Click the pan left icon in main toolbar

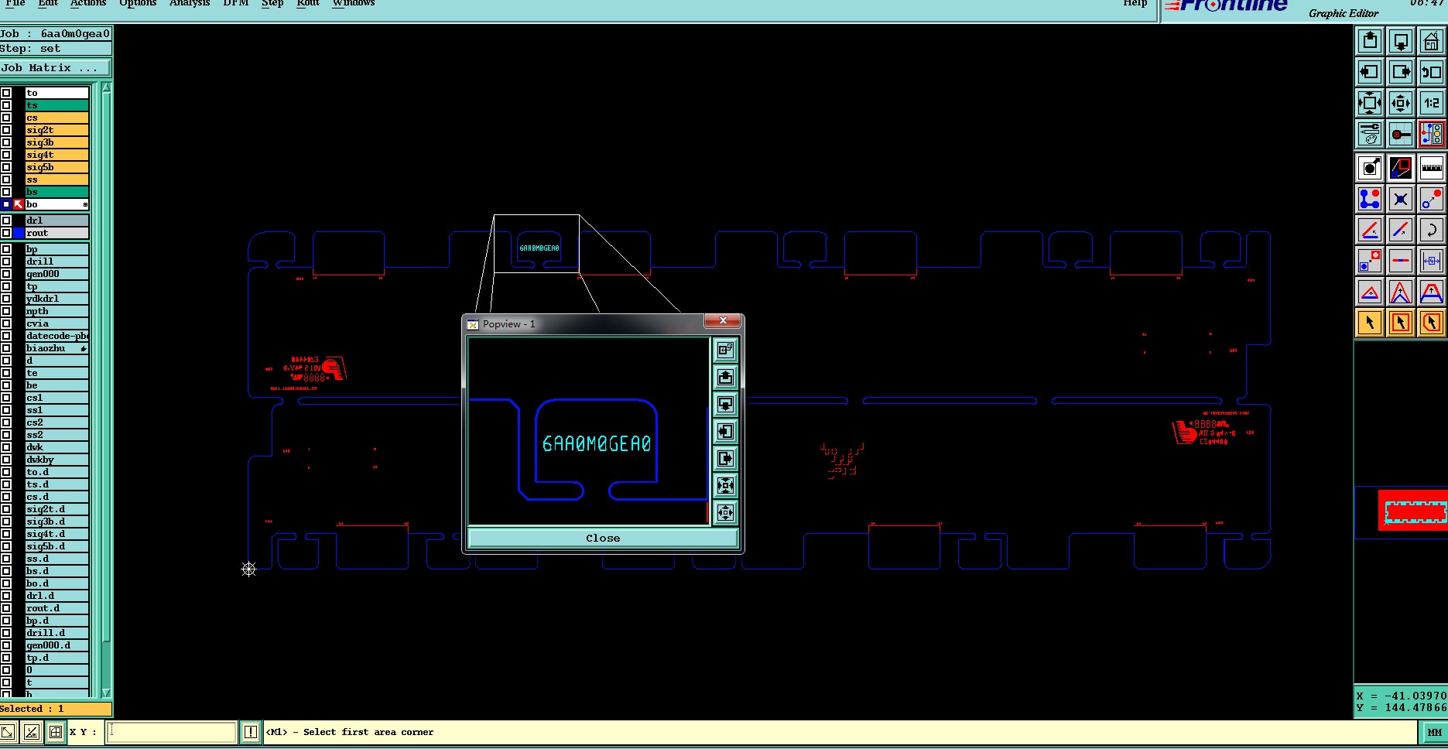1370,72
